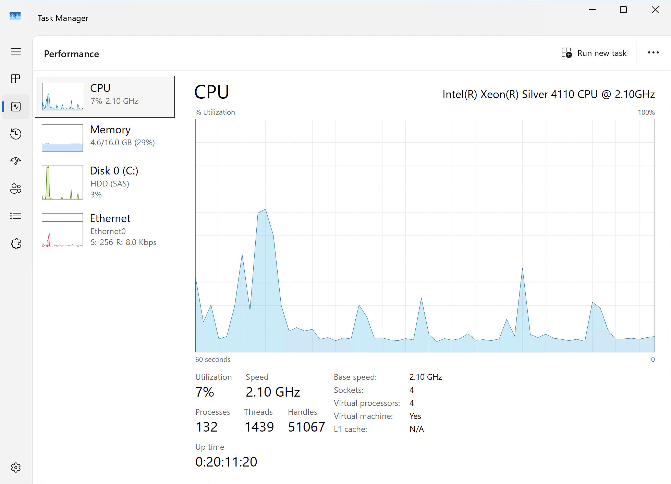Screen dimensions: 671x484
Task: Open the hamburger navigation menu
Action: [x=16, y=52]
